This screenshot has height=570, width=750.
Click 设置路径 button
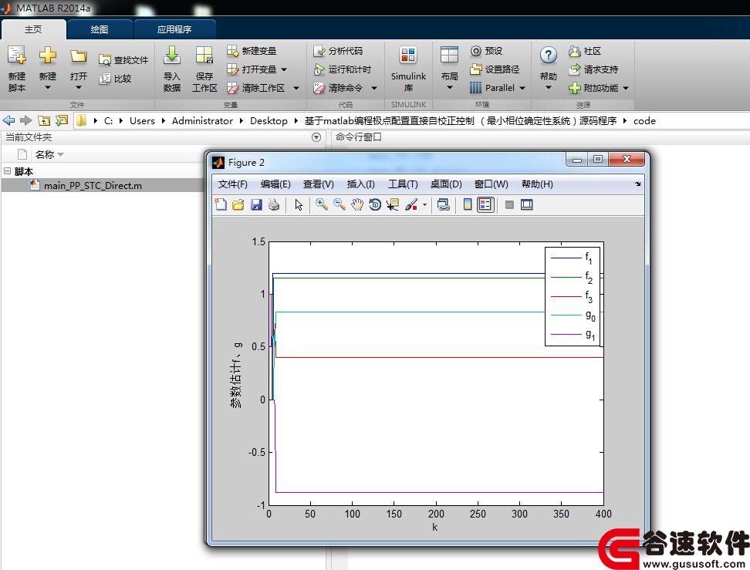[x=495, y=69]
